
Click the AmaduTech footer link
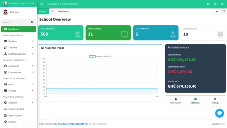pyautogui.click(x=73, y=124)
